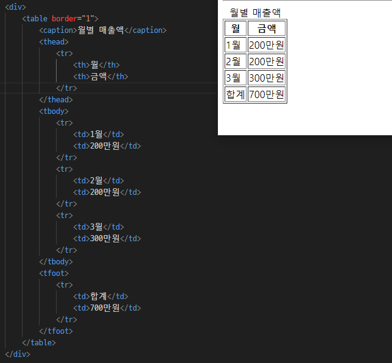Click the 200만원 cell in the 1월 table row

pos(267,45)
